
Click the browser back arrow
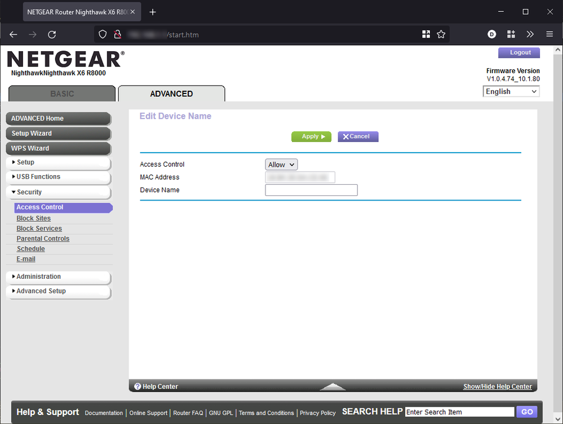coord(14,34)
